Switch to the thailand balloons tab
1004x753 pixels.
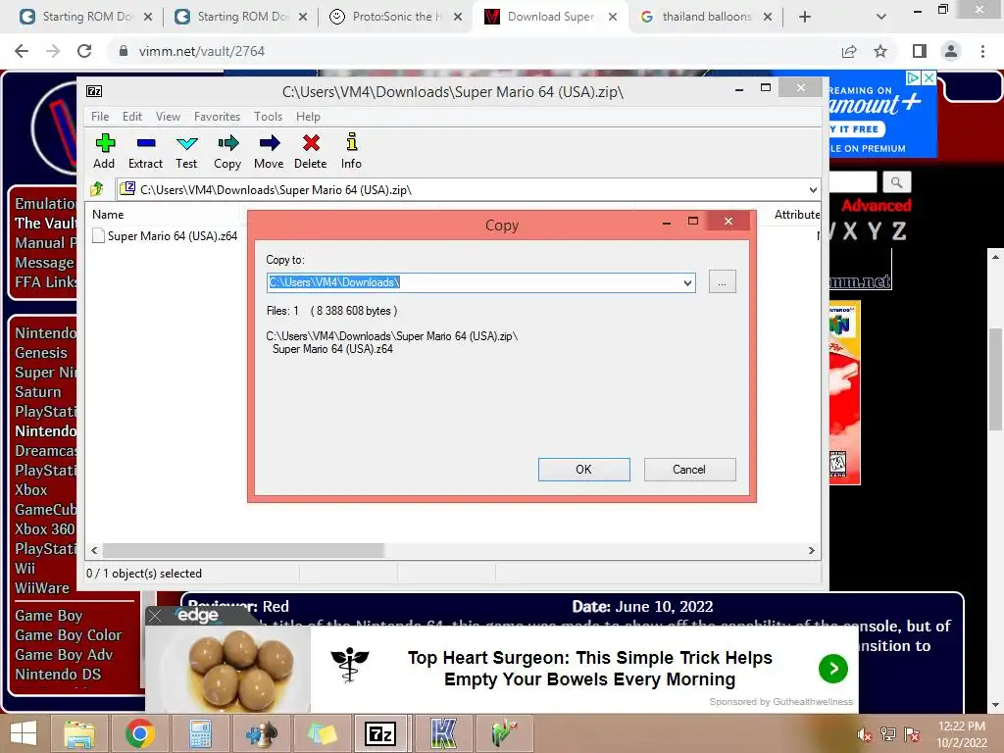pyautogui.click(x=706, y=17)
